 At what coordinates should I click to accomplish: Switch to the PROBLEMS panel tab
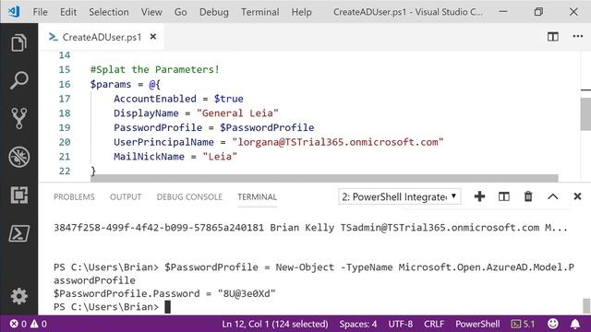click(74, 196)
